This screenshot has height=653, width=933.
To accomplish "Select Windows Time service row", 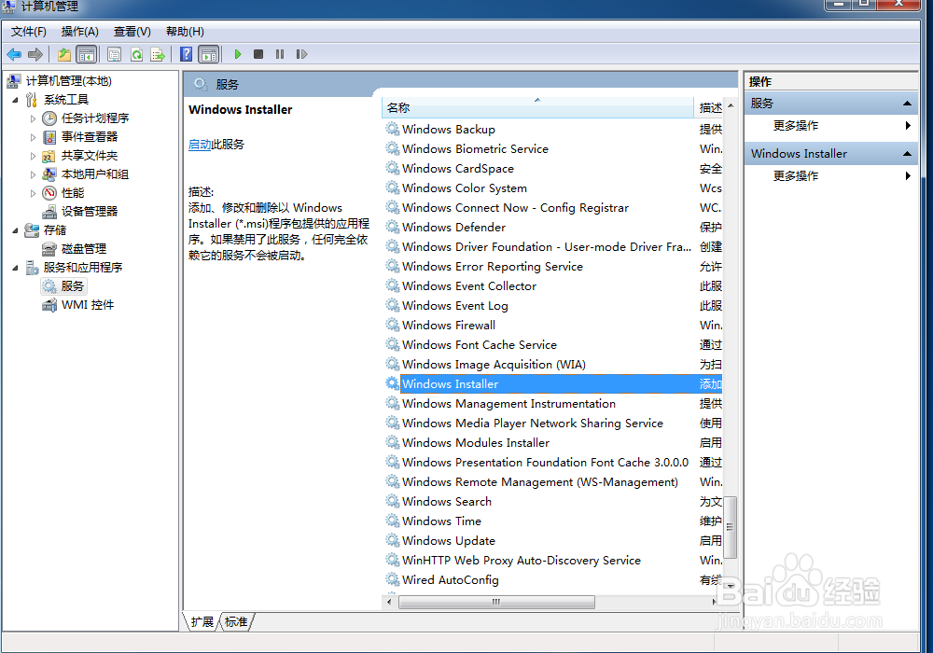I will (552, 521).
